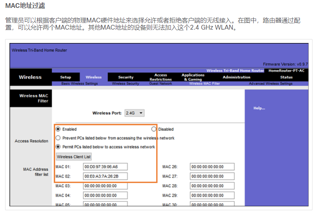The width and height of the screenshot is (318, 215).
Task: Open the Wireless Port dropdown
Action: coord(135,113)
